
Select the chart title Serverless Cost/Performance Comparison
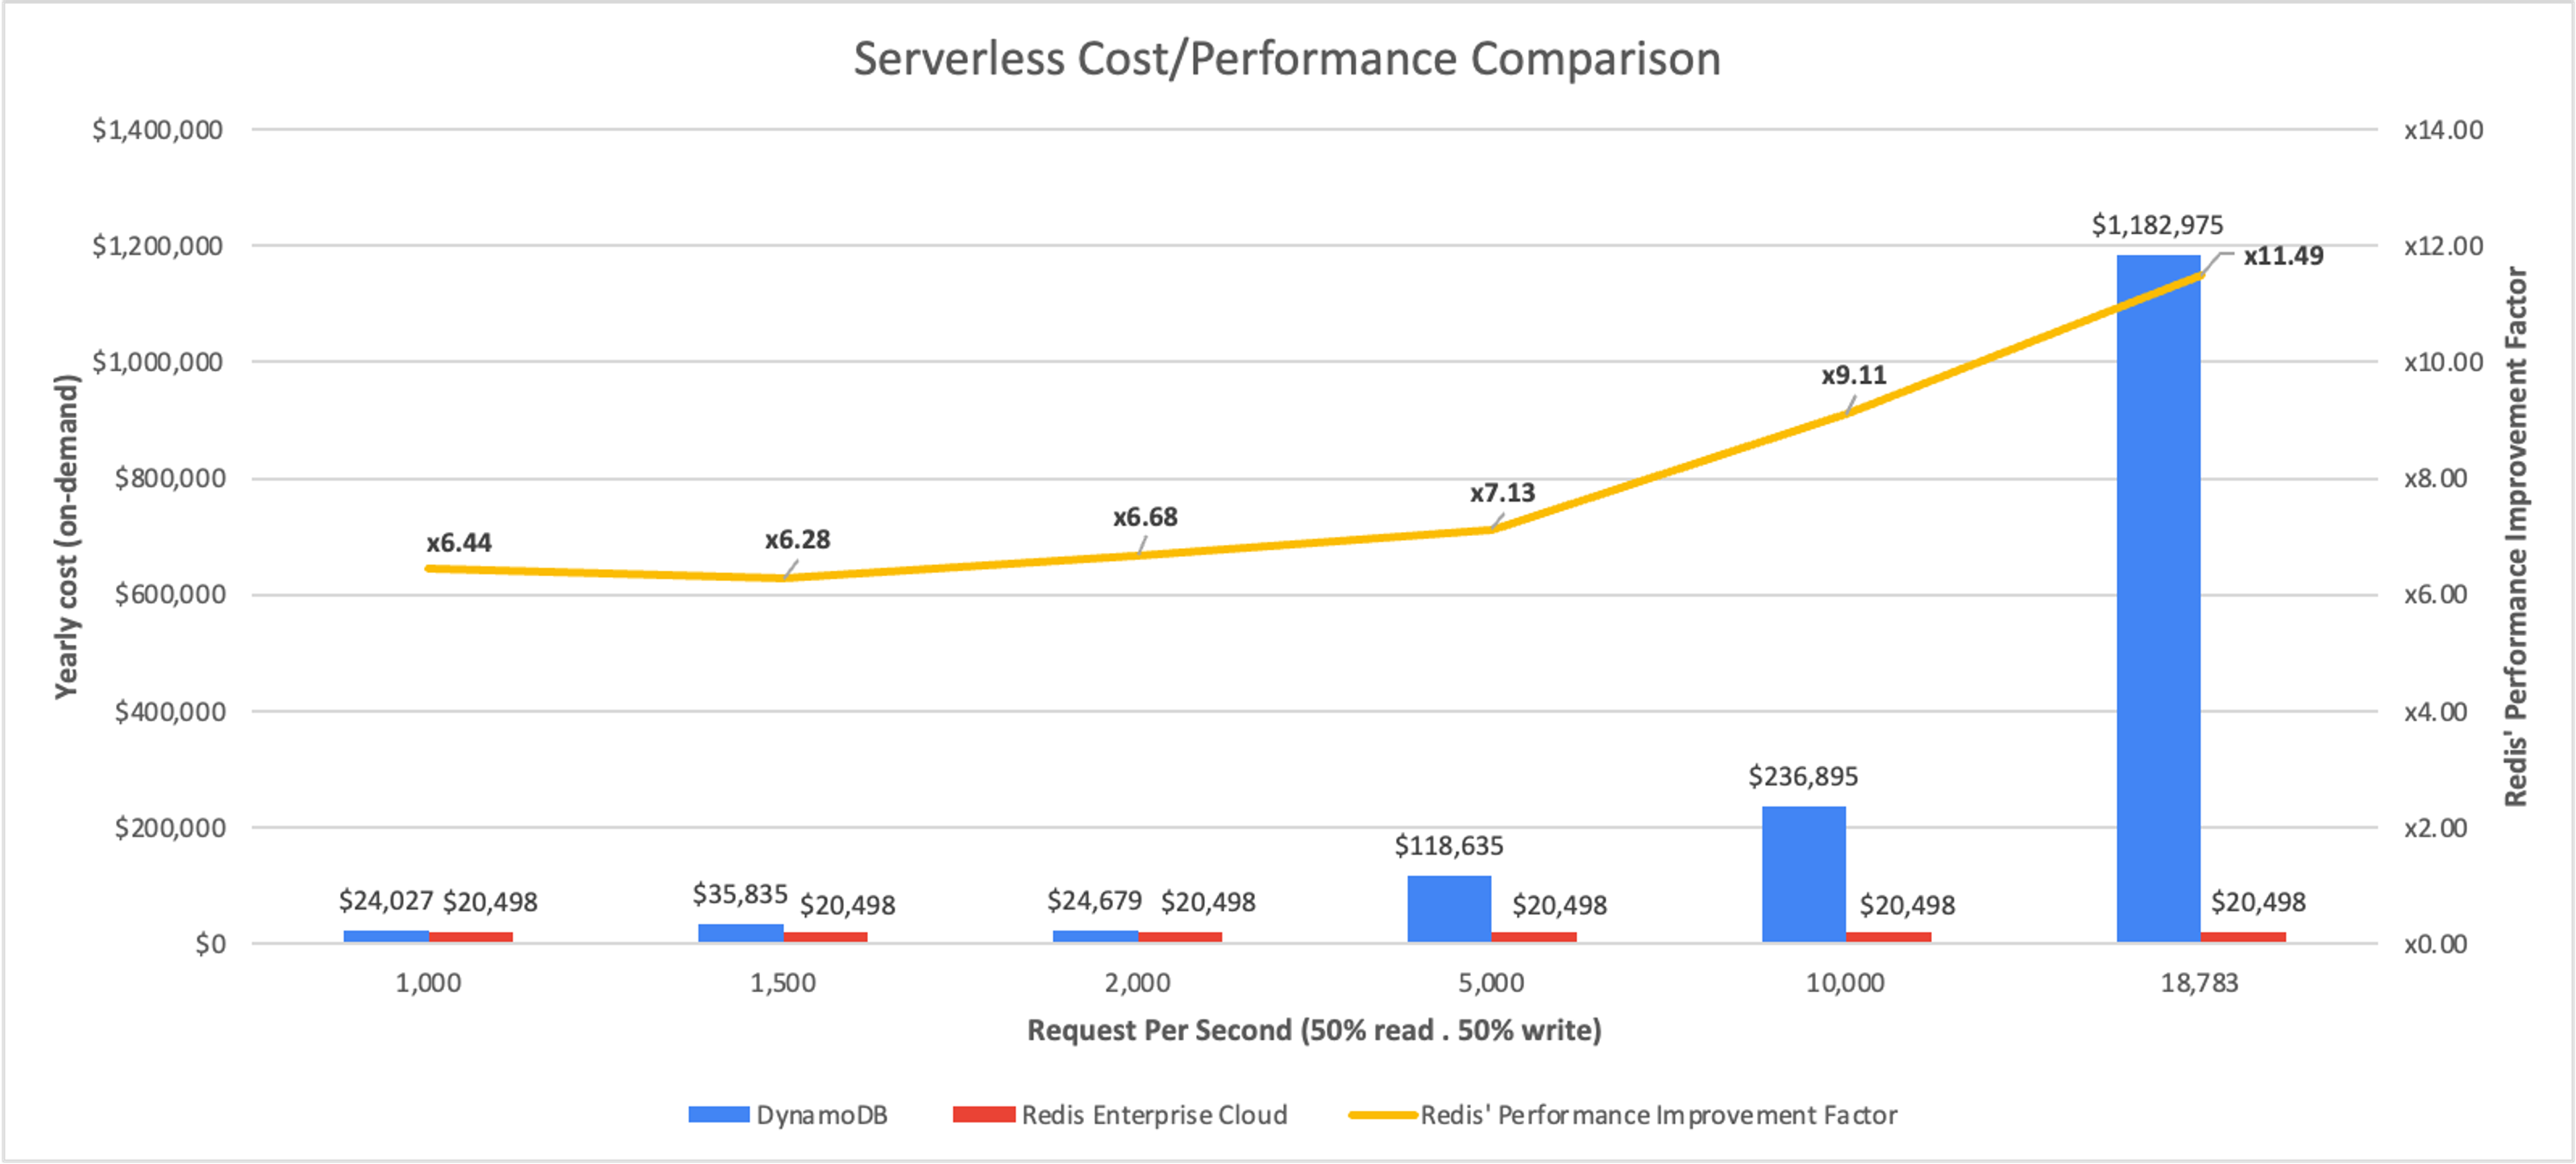1286,58
